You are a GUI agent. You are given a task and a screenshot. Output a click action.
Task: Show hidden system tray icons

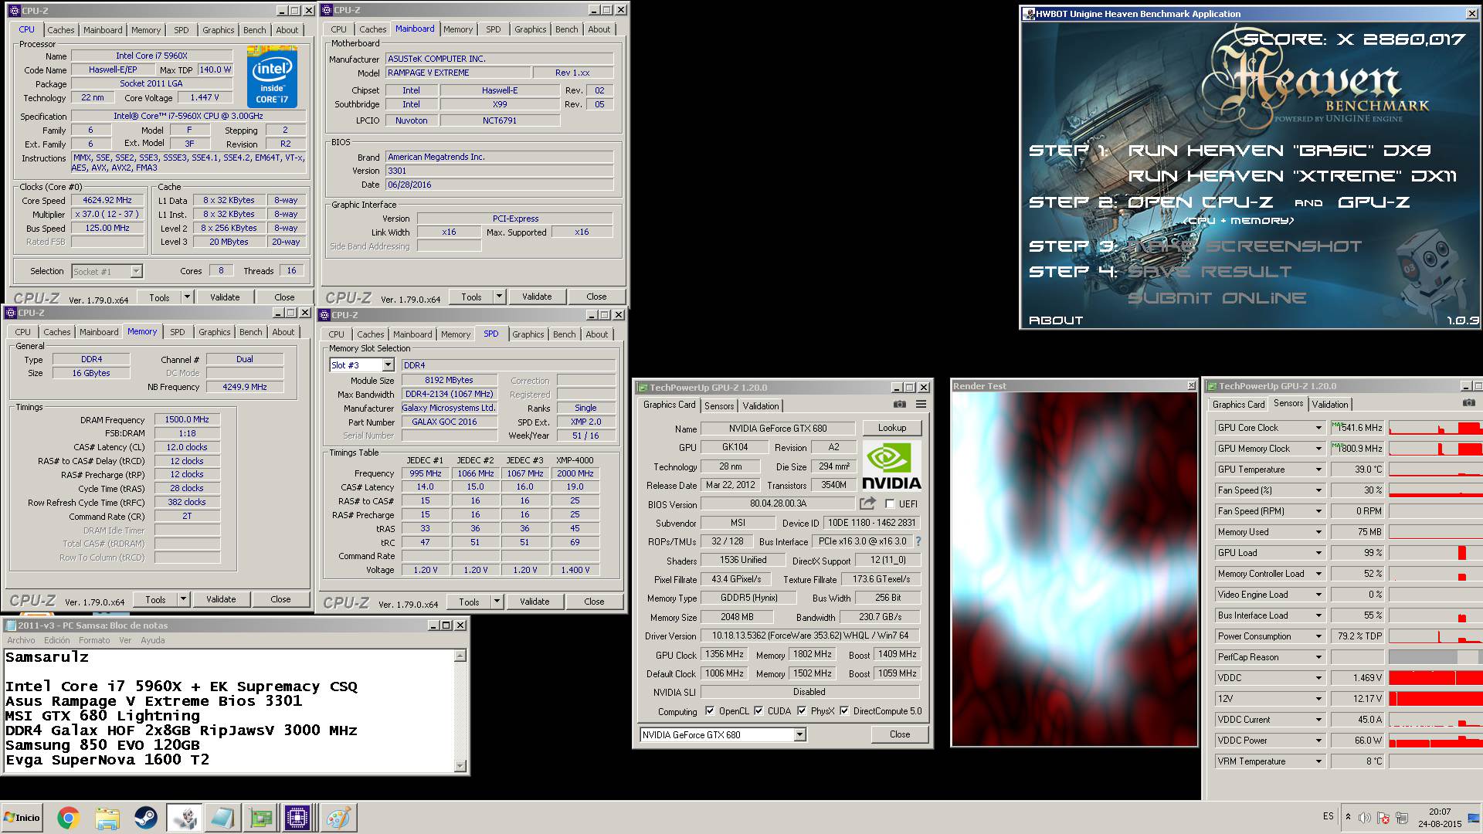[1348, 817]
